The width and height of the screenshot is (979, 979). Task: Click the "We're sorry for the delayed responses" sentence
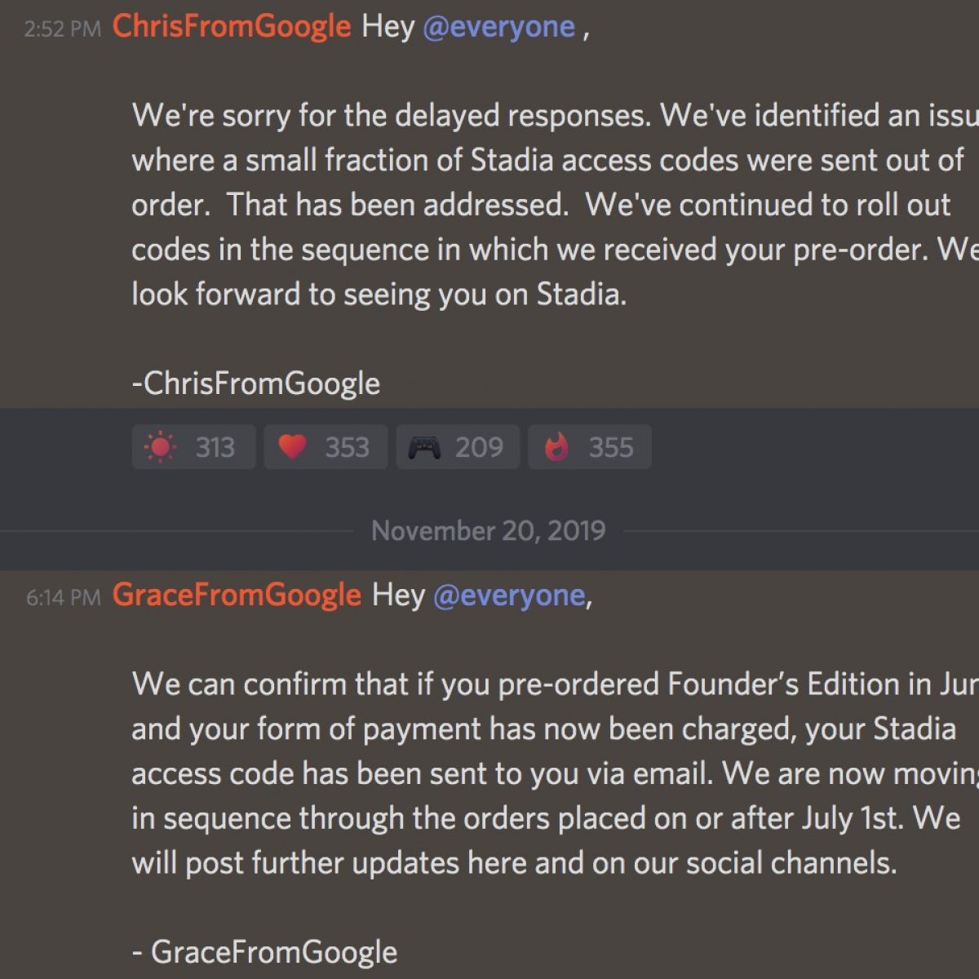pos(392,116)
